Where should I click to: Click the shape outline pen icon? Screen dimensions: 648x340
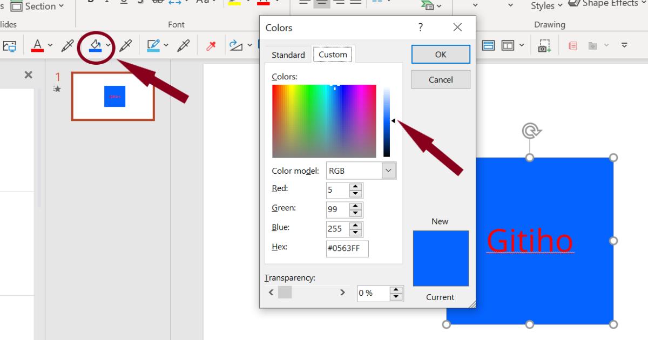pyautogui.click(x=153, y=45)
